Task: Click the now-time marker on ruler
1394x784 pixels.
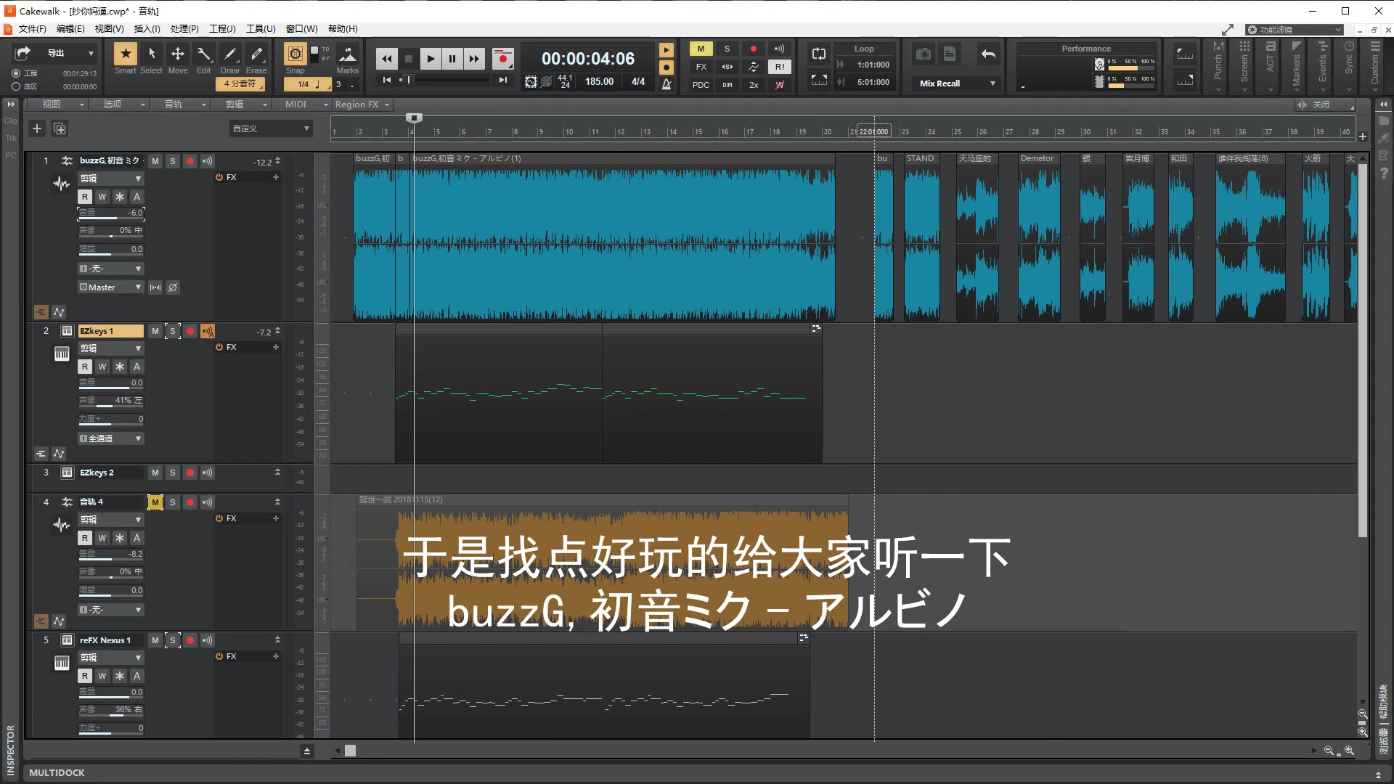Action: click(414, 118)
